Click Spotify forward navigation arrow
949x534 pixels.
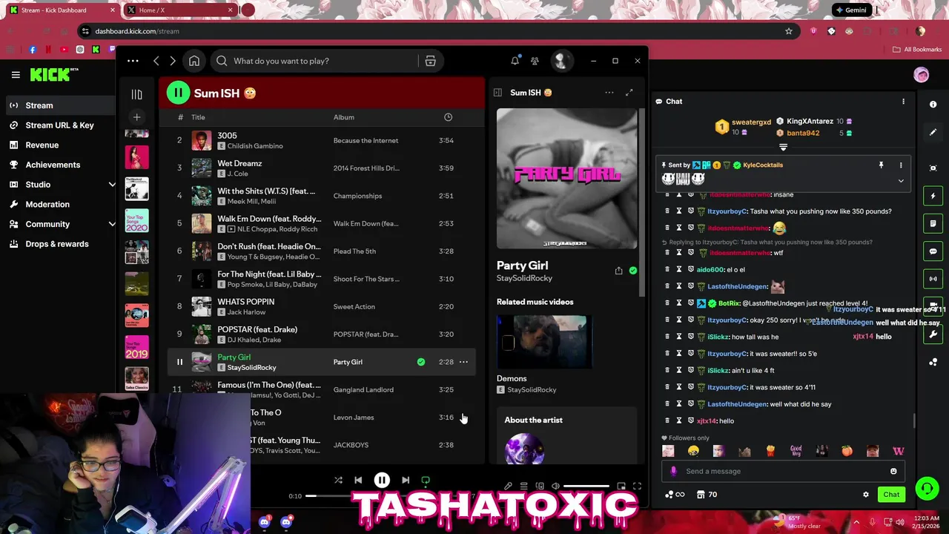173,61
